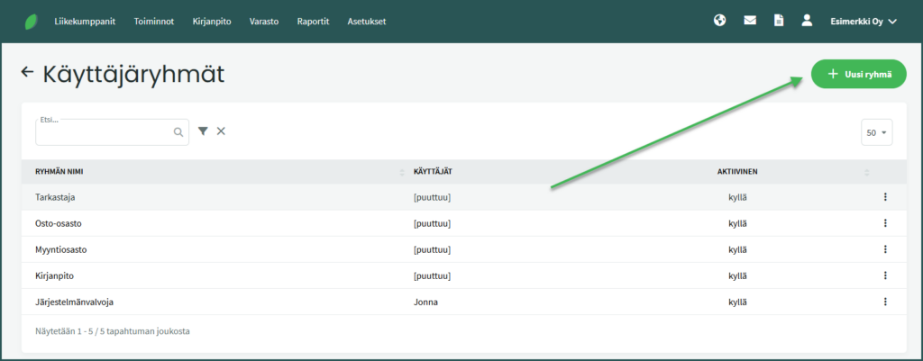Open the Asetukset menu

[x=366, y=21]
